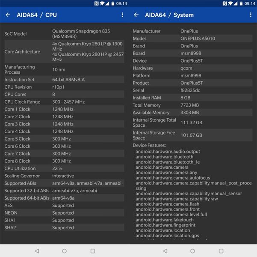Screen dimensions: 257x257
Task: Tap the Installed RAM 8 GB row
Action: point(192,98)
